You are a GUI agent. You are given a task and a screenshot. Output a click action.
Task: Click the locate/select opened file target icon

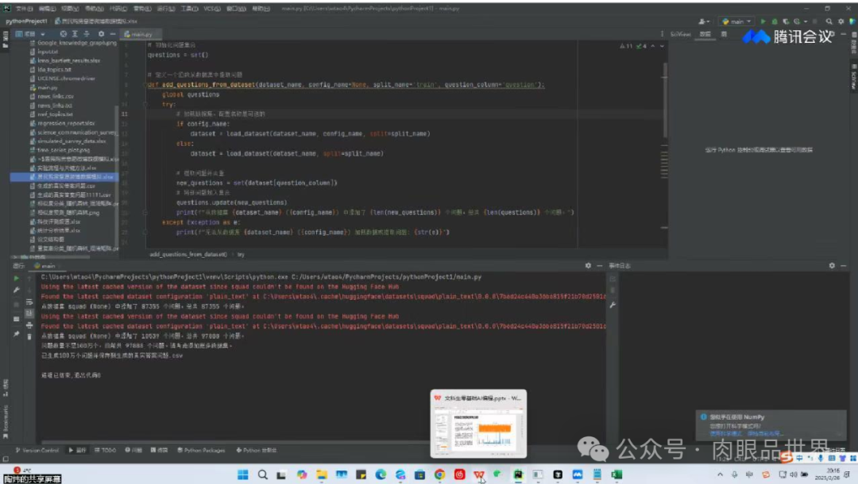64,34
